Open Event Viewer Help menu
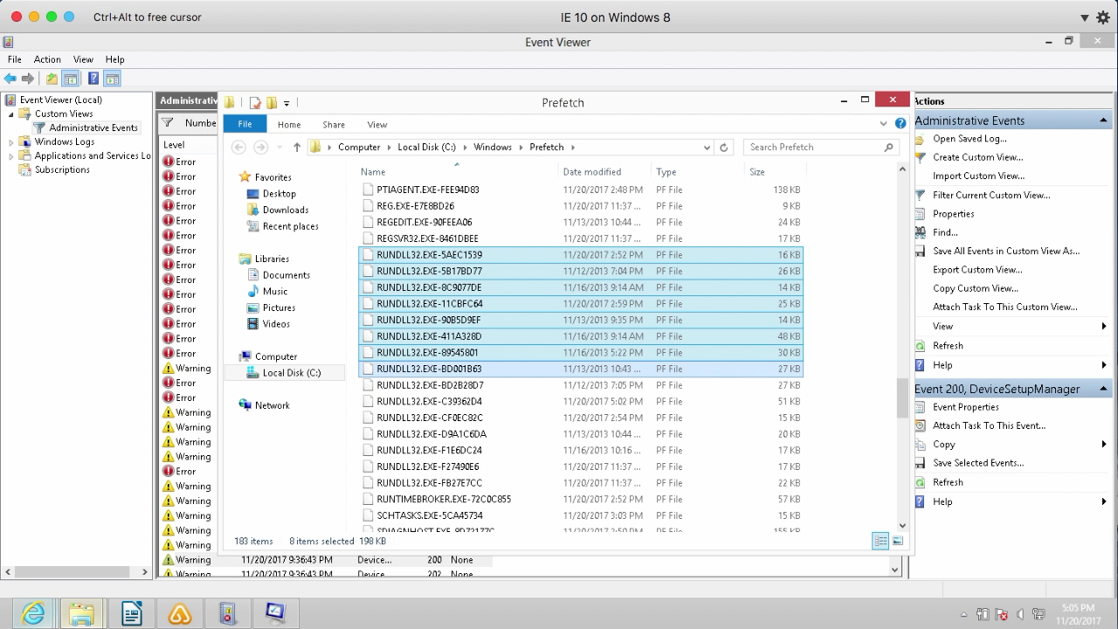Viewport: 1118px width, 629px height. click(x=115, y=59)
